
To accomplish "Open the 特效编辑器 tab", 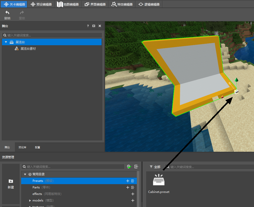I will (122, 4).
